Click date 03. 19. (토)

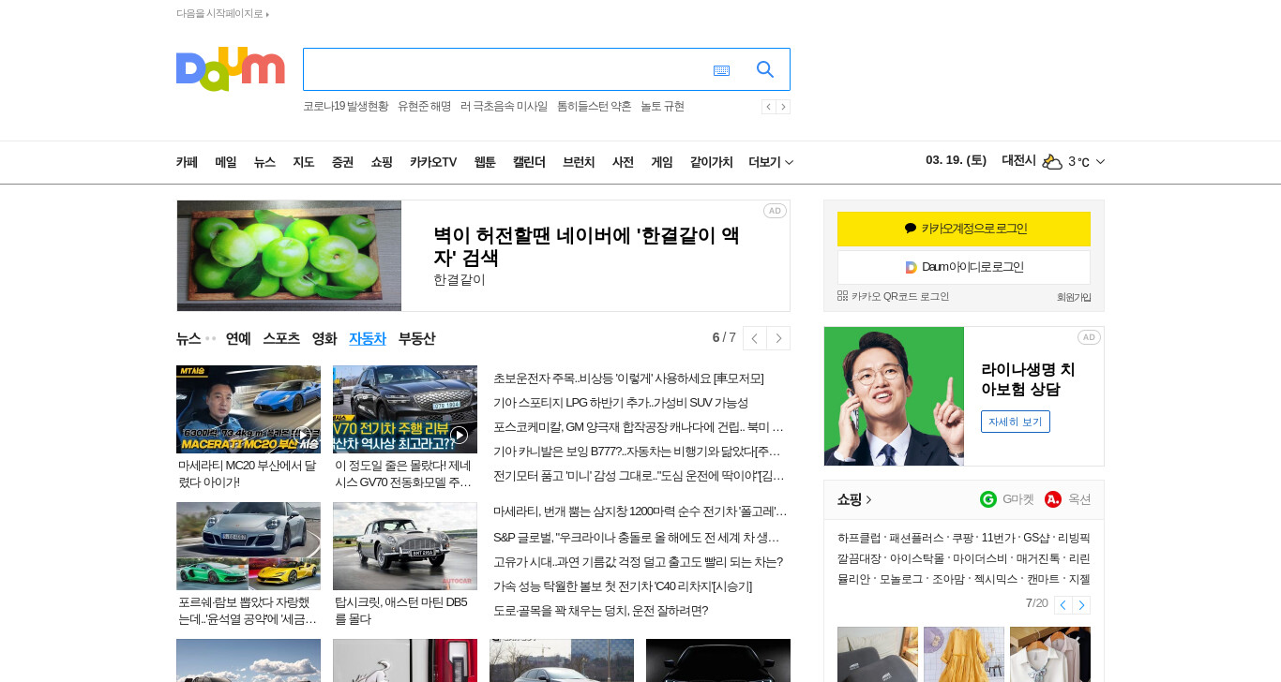(x=956, y=160)
